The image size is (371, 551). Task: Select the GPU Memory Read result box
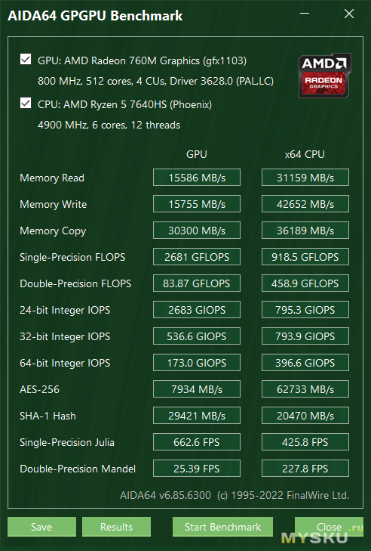point(197,178)
